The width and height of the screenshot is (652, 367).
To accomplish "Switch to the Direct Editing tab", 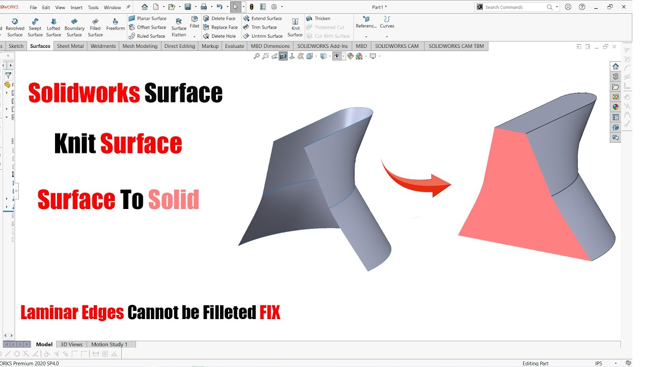I will pyautogui.click(x=180, y=46).
